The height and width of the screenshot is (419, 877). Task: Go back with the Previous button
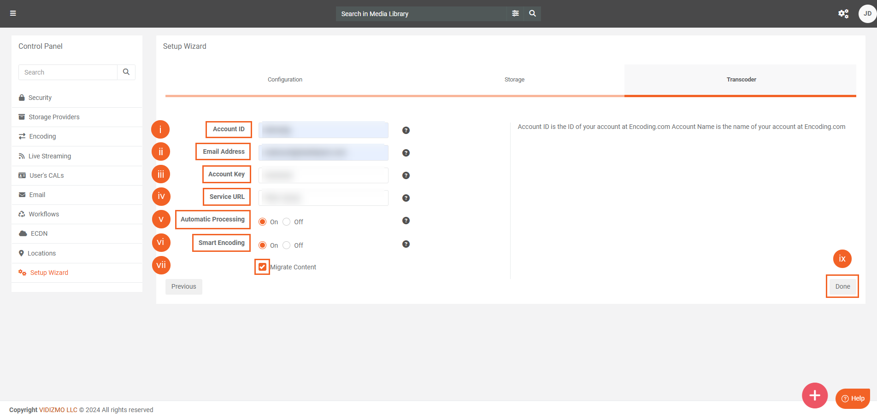(183, 286)
